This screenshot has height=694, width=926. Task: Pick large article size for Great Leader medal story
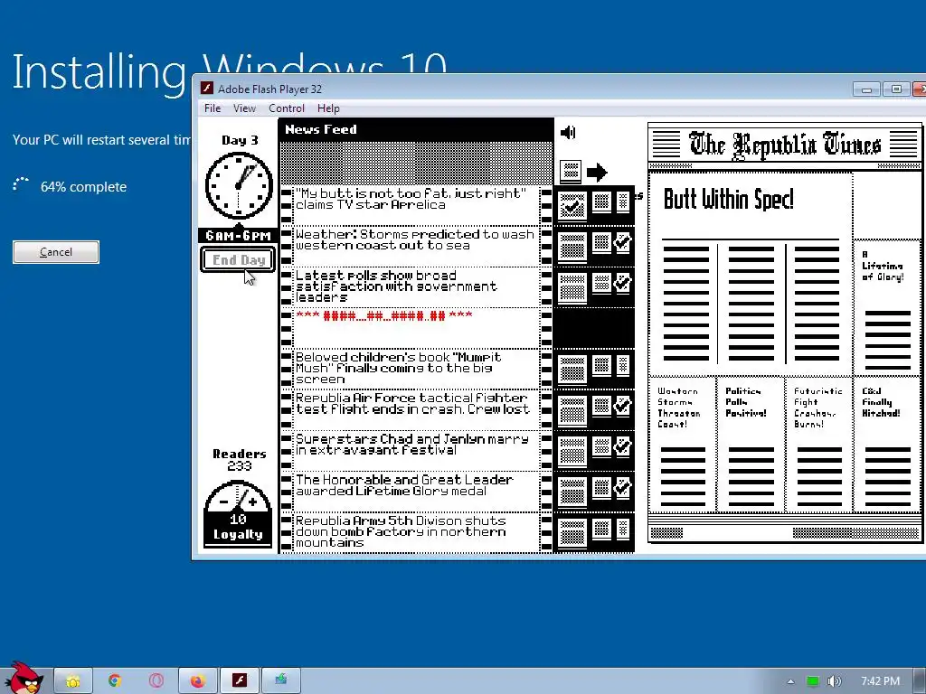[x=572, y=492]
